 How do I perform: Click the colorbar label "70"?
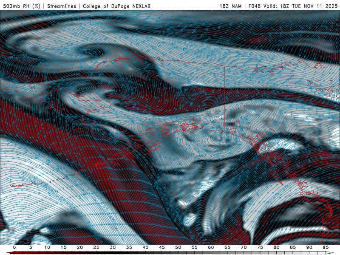pyautogui.click(x=244, y=247)
